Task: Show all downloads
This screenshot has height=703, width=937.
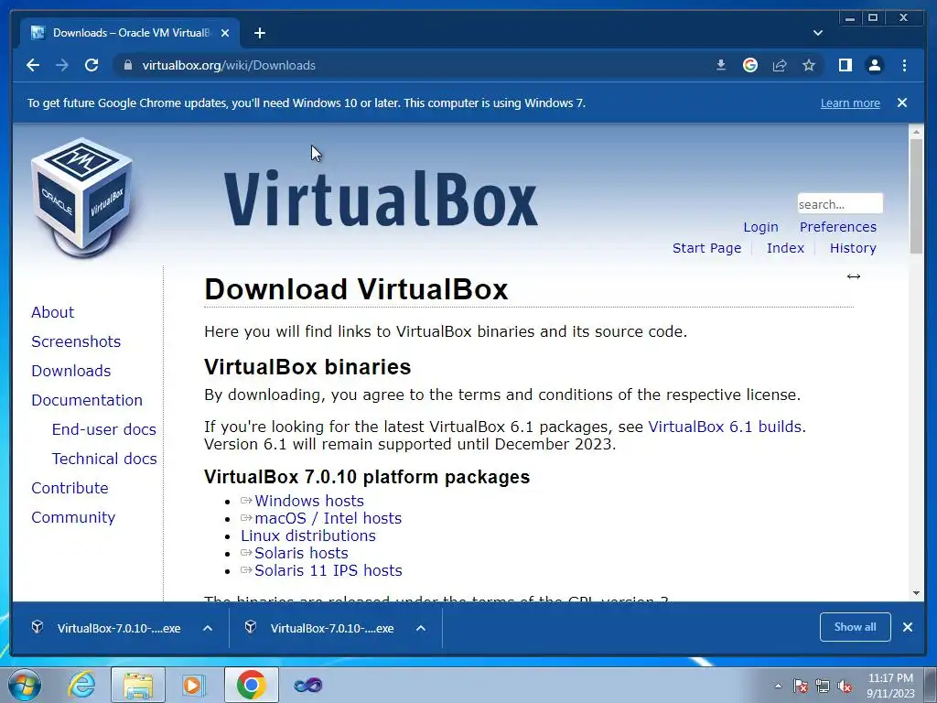Action: 856,627
